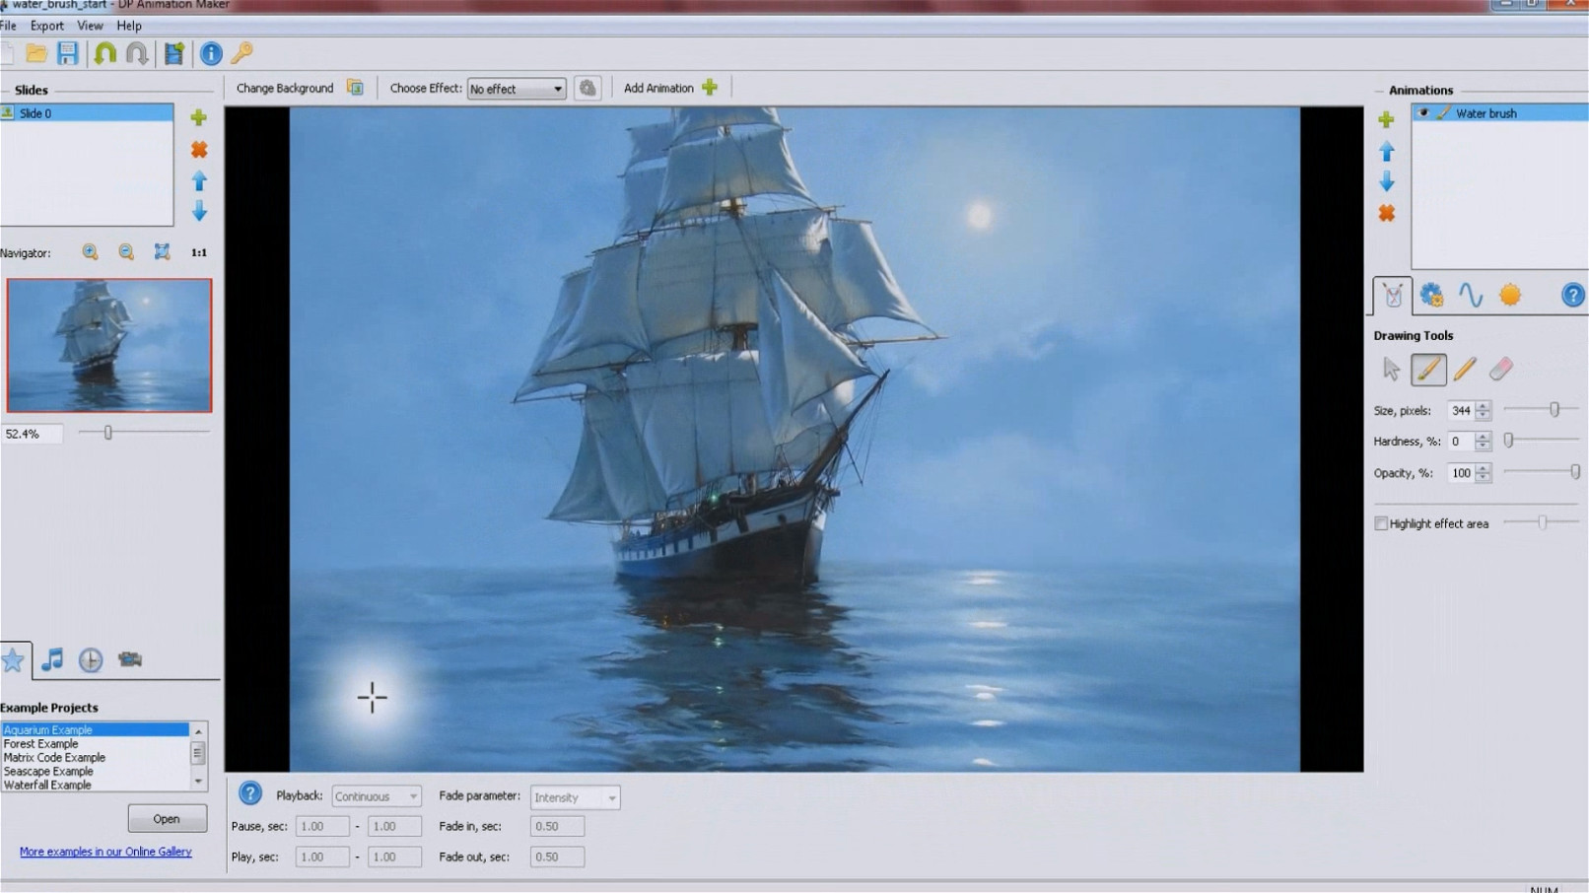
Task: Click the zoom in magnifier in Navigator
Action: pos(90,252)
